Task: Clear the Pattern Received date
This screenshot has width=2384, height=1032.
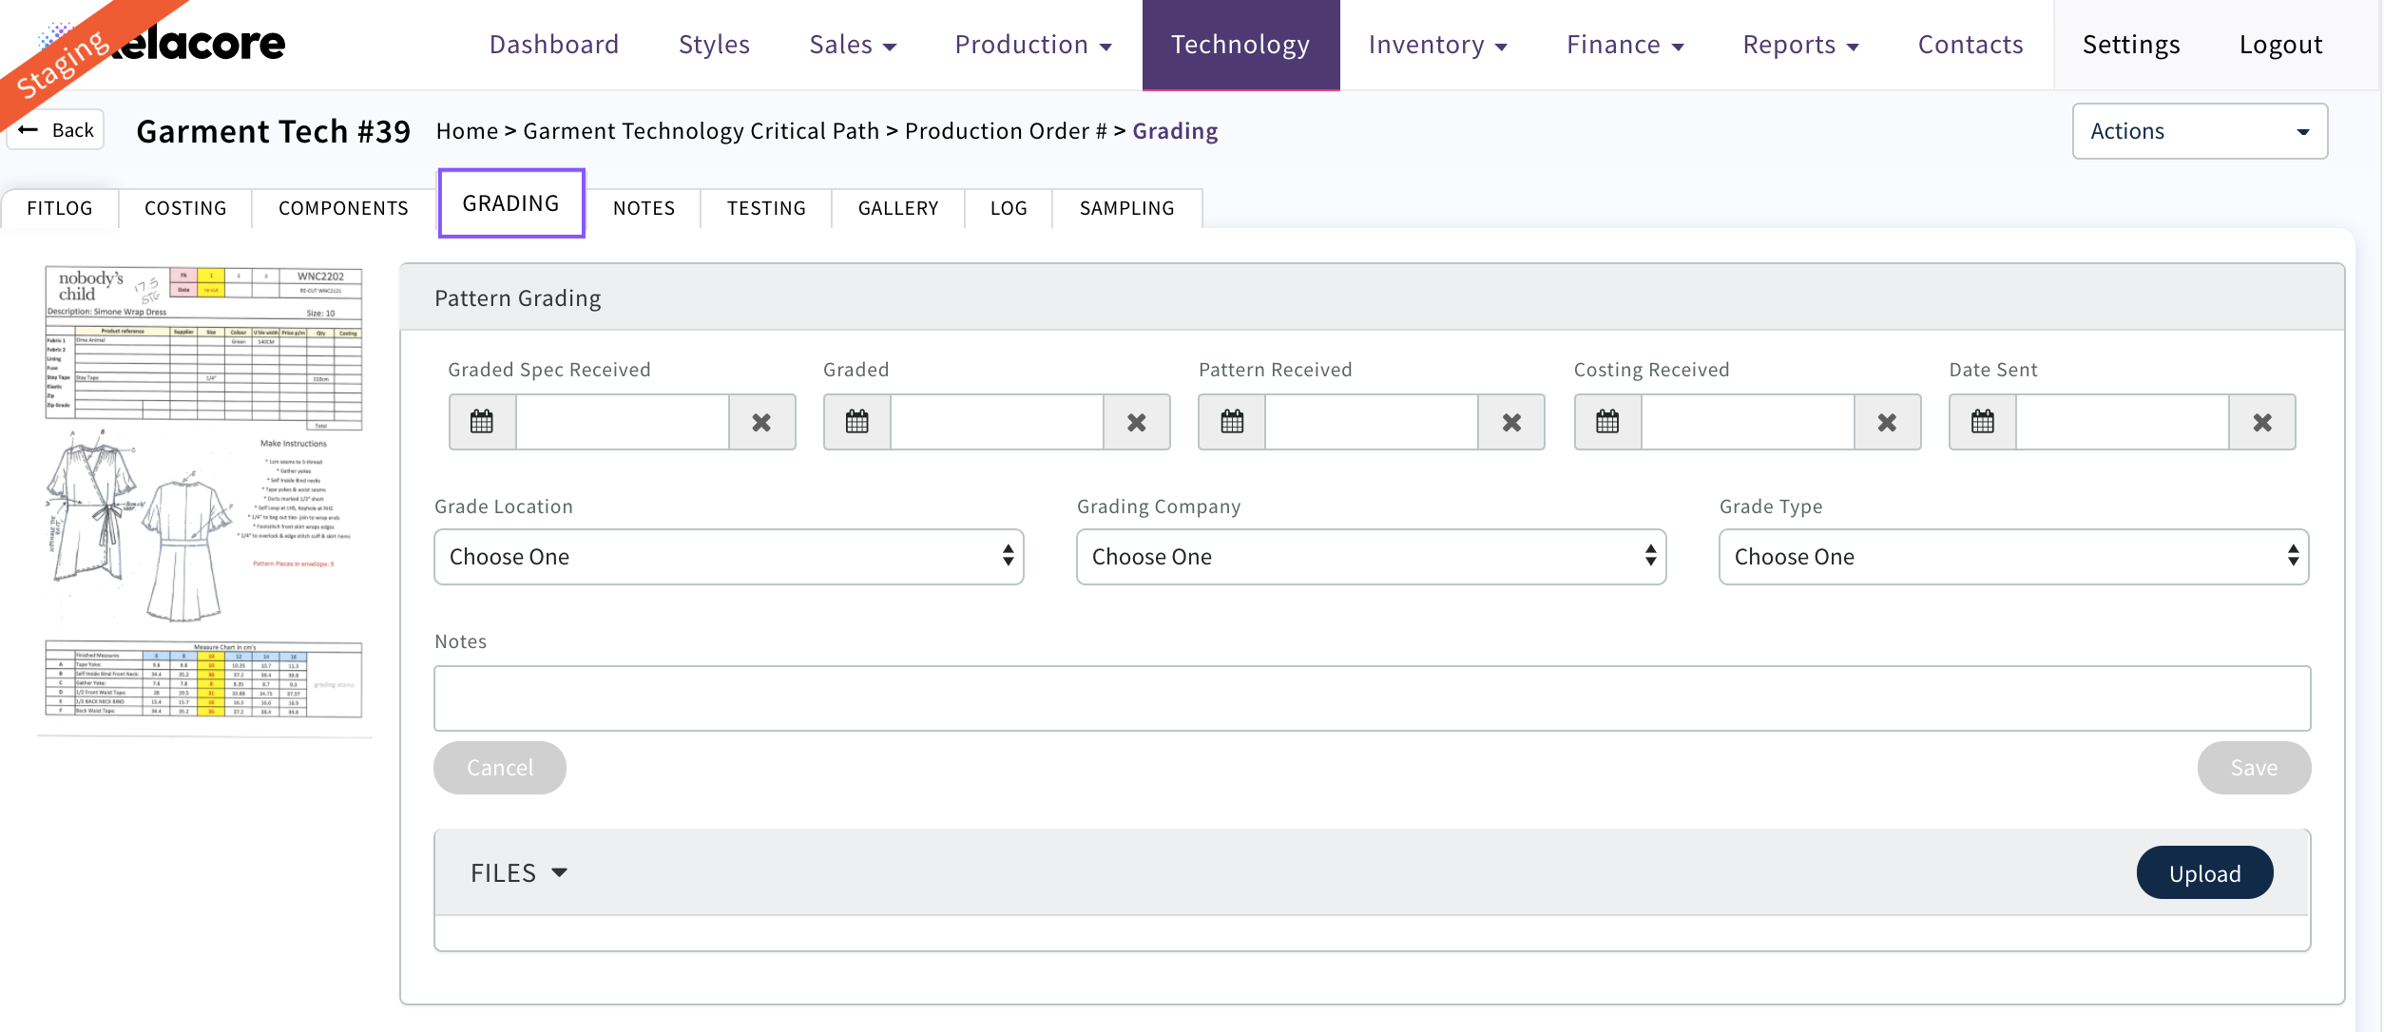Action: pos(1511,422)
